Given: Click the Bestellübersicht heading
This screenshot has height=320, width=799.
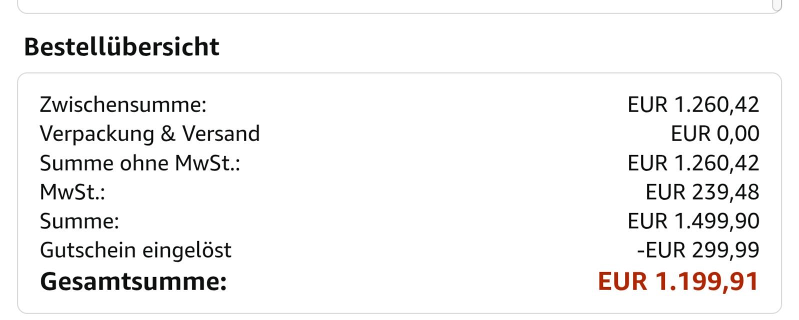Looking at the screenshot, I should point(121,47).
